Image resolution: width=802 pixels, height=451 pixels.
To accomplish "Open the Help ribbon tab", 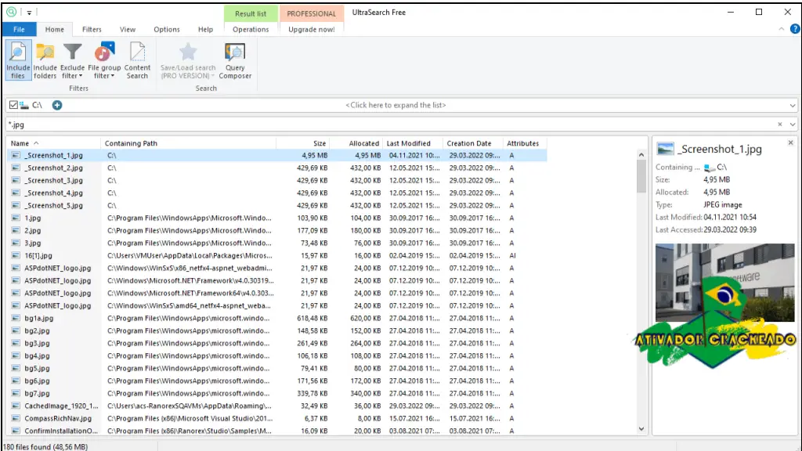I will click(x=205, y=29).
